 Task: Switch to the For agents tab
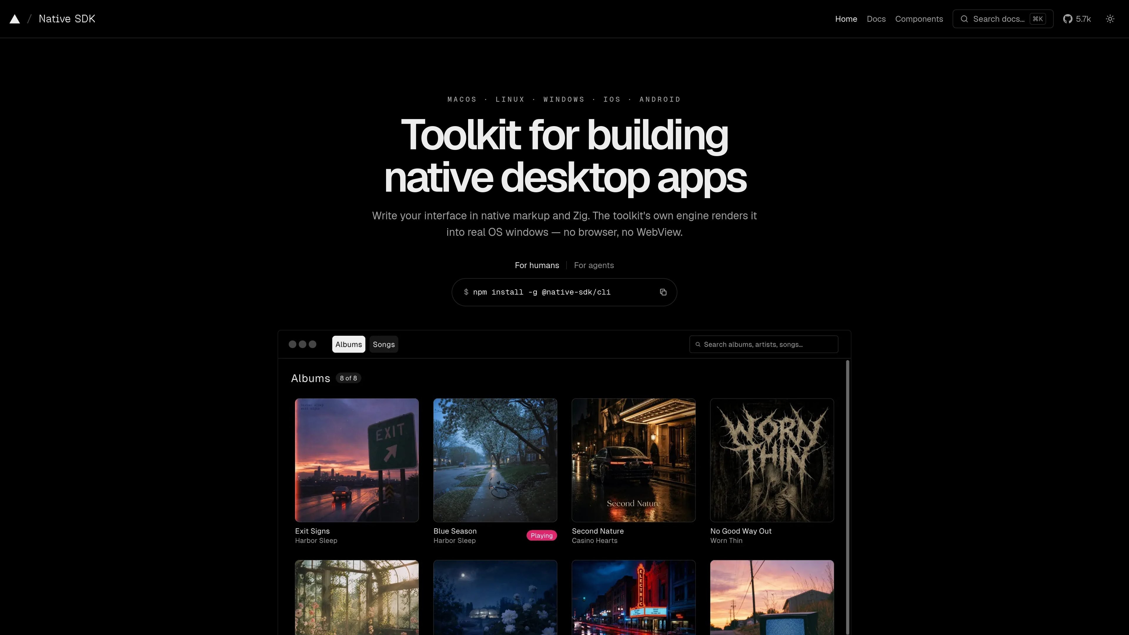tap(594, 265)
